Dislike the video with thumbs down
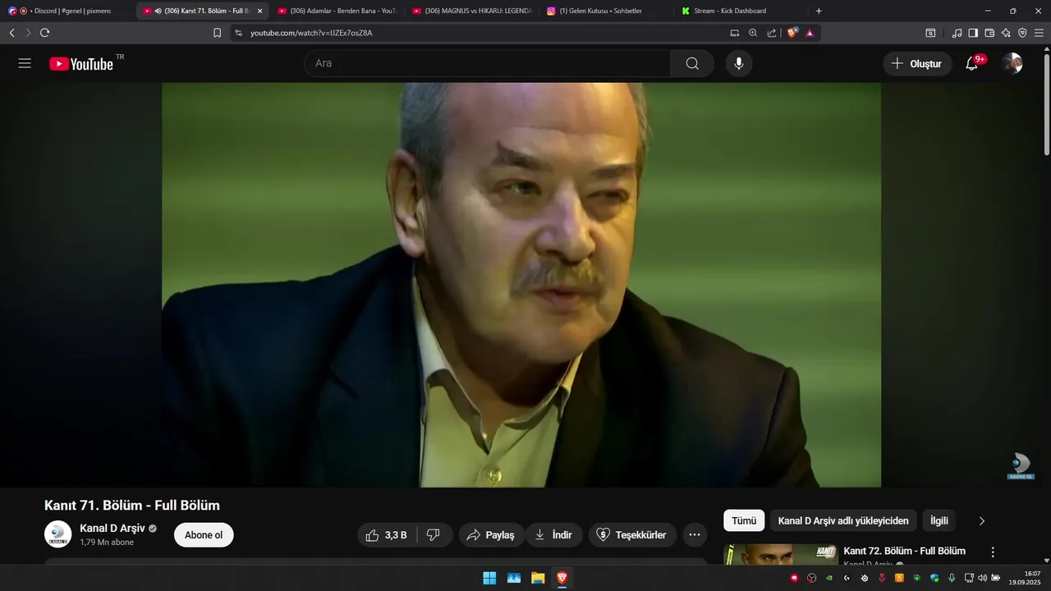Viewport: 1051px width, 591px height. [x=433, y=535]
